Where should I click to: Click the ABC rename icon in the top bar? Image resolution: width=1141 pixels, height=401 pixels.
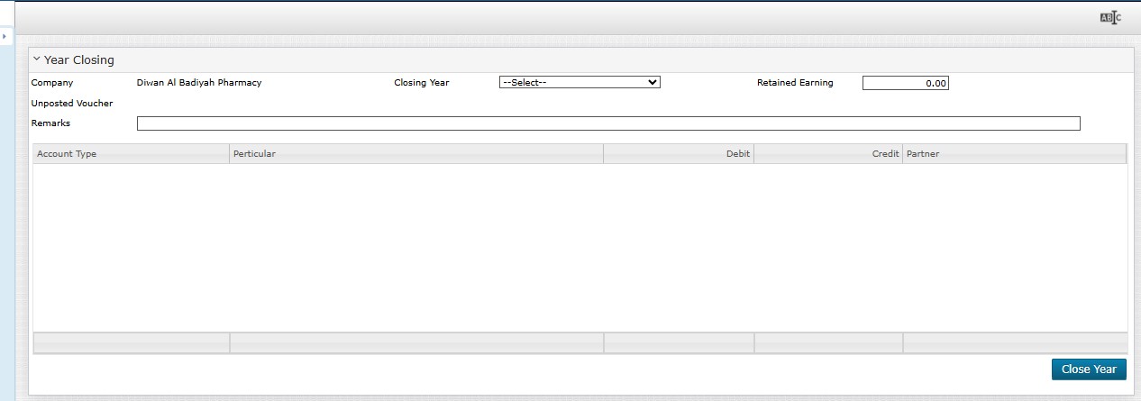(1110, 17)
